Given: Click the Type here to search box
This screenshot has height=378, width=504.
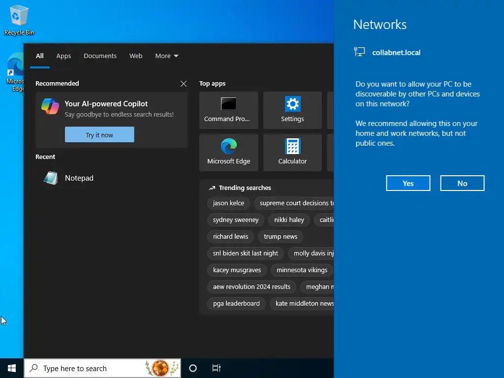Looking at the screenshot, I should coord(102,368).
